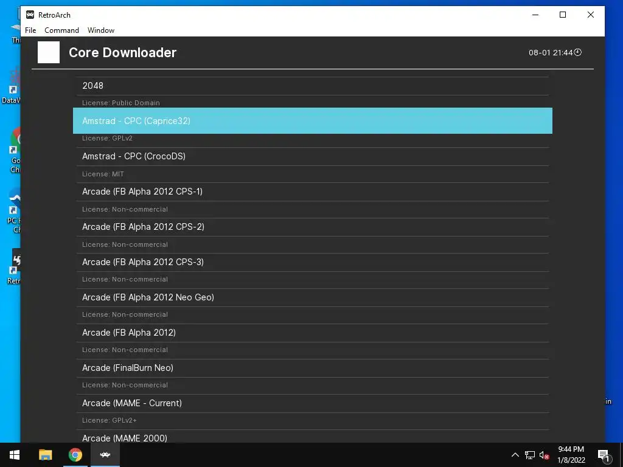The height and width of the screenshot is (467, 623).
Task: Select Arcade (MAME - Current) core
Action: 313,404
